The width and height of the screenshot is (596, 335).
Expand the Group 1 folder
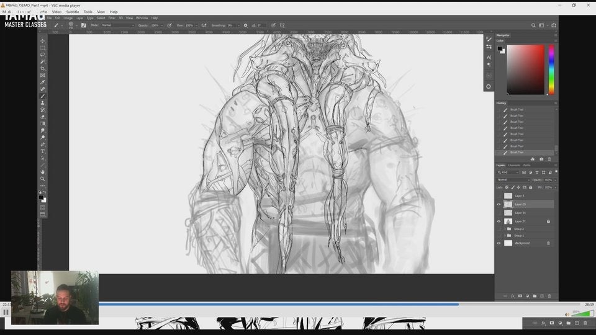click(505, 236)
